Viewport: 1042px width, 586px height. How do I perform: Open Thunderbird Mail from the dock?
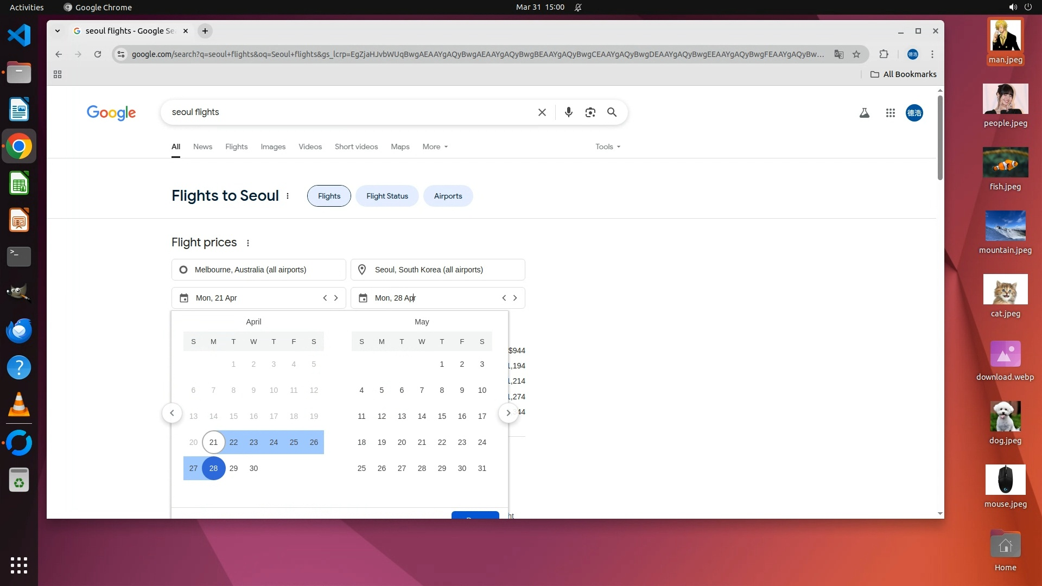tap(19, 330)
